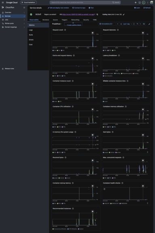Screen dimensions: 155x233
Task: Open help icon beside Container memory utilisation
Action: 126,107
